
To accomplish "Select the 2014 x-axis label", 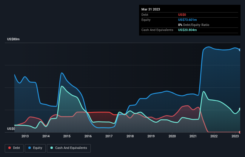I will pos(46,136).
